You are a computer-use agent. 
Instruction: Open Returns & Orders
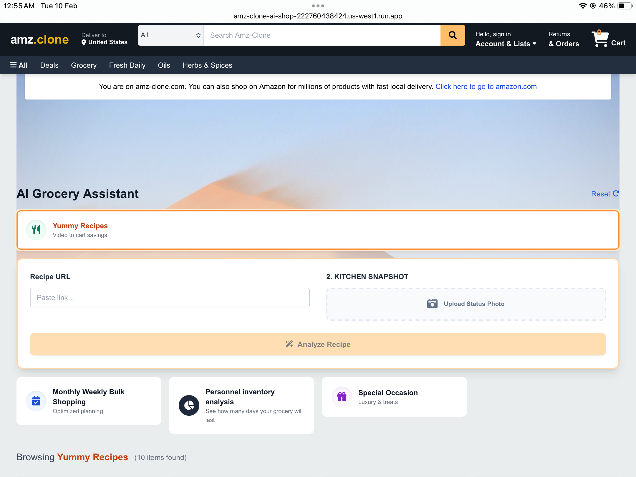(564, 39)
